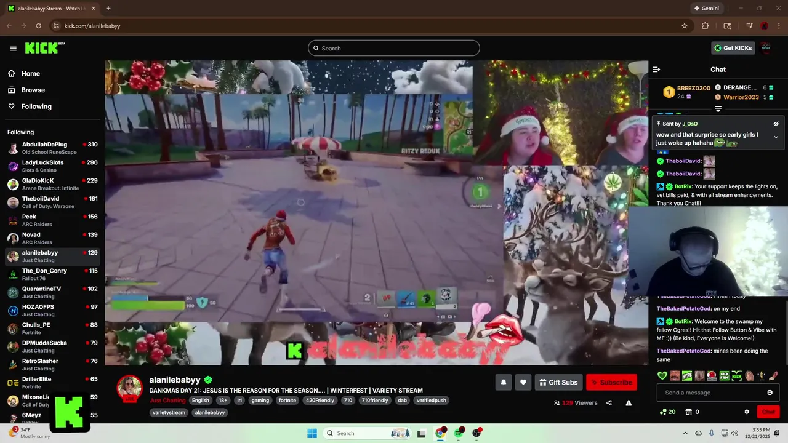Image resolution: width=788 pixels, height=443 pixels.
Task: Open LadyLuckSlots channel
Action: pyautogui.click(x=52, y=166)
